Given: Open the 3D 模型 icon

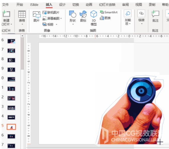Looking at the screenshot, I should [93, 14].
